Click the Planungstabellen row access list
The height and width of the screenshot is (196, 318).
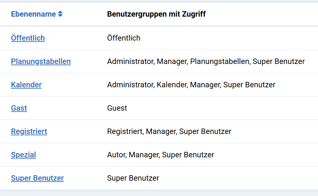tap(206, 61)
